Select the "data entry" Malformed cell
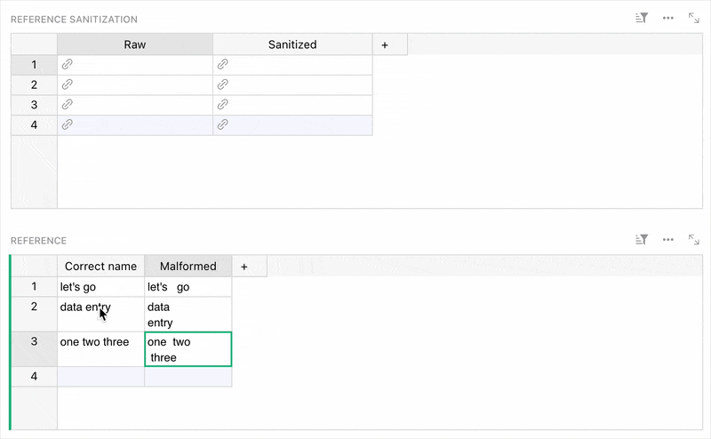The height and width of the screenshot is (439, 711). click(x=188, y=315)
